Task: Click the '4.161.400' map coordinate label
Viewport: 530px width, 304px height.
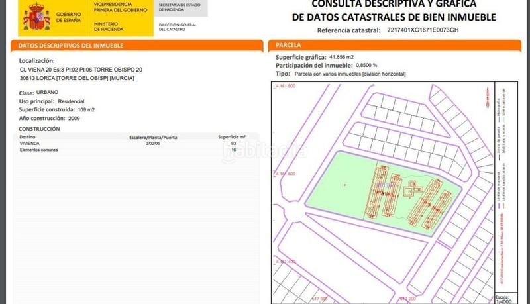Action: [x=286, y=262]
